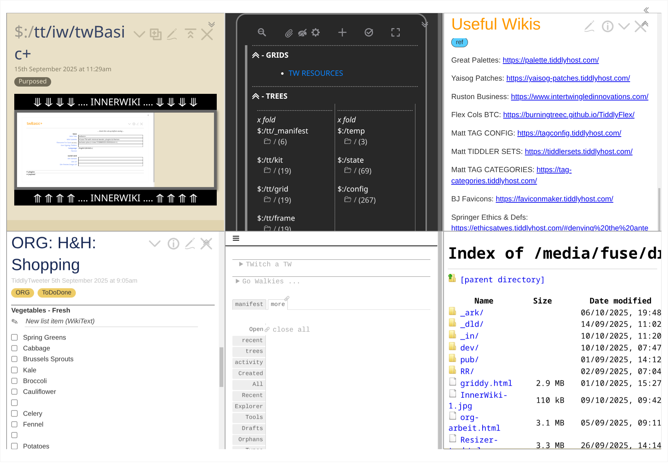Screen dimensions: 668x464
Task: Open the more-actions chevron on ORG Shopping
Action: (154, 244)
